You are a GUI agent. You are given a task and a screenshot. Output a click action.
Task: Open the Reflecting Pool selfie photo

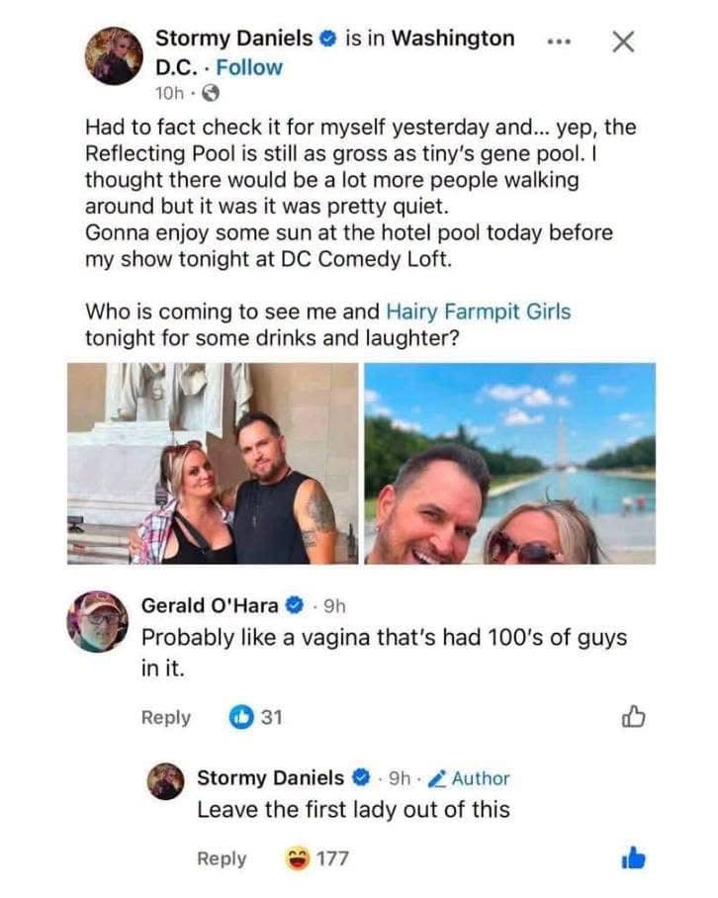coord(510,463)
